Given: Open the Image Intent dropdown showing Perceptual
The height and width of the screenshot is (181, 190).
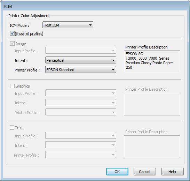Looking at the screenshot, I should (81, 60).
